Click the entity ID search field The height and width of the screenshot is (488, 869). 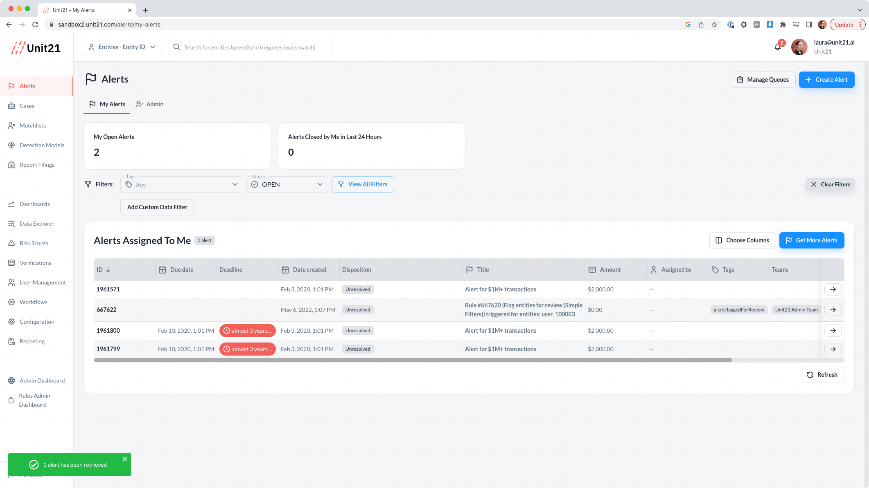251,47
